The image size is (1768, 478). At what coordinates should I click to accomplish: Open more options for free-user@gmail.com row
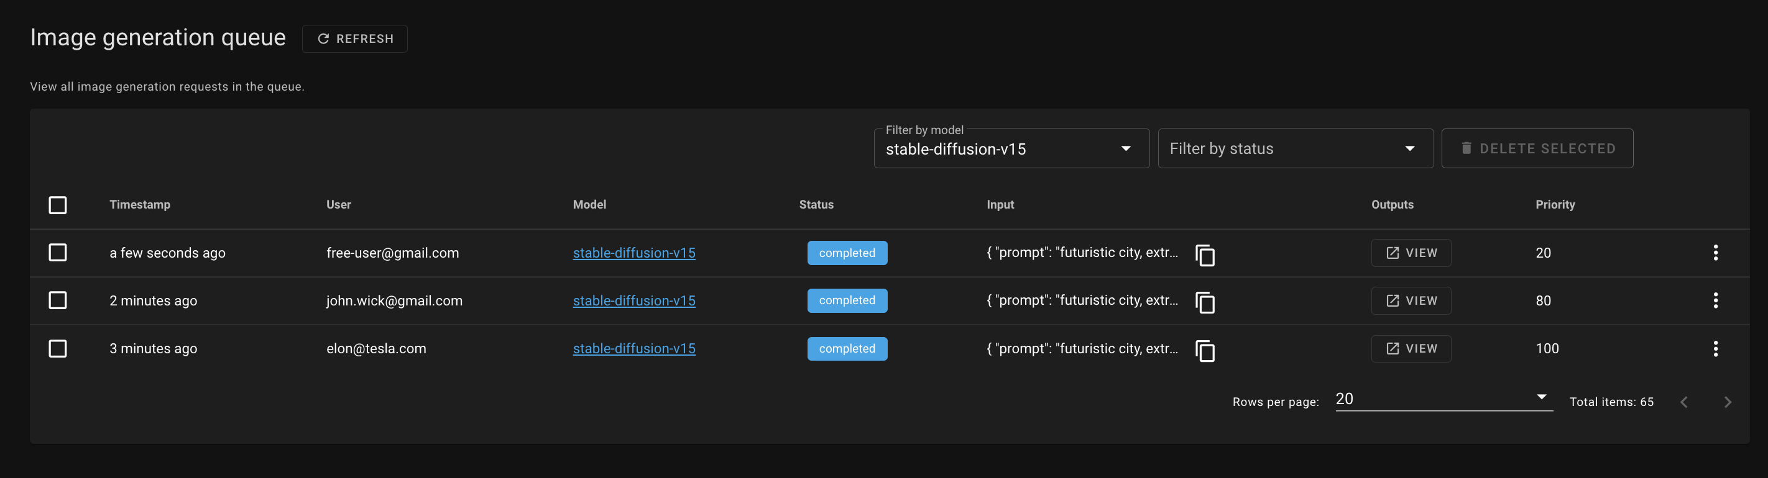pyautogui.click(x=1715, y=253)
